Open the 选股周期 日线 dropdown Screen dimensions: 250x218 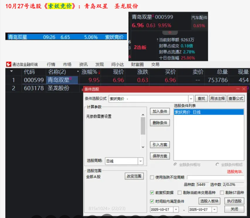tap(140, 161)
